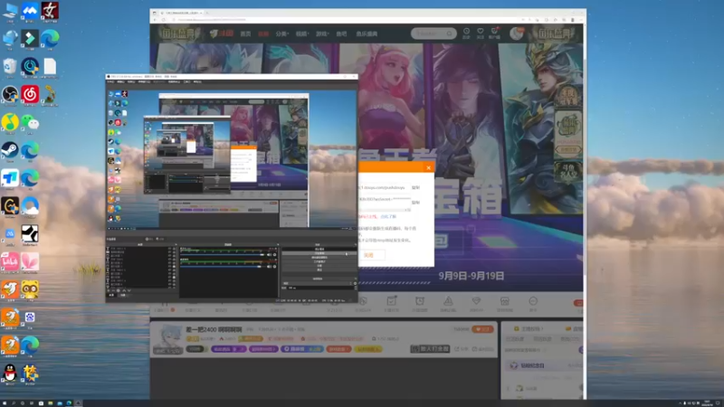Screen dimensions: 724x407
Task: Click the highlighted start recording button in OBS controls
Action: click(x=319, y=253)
